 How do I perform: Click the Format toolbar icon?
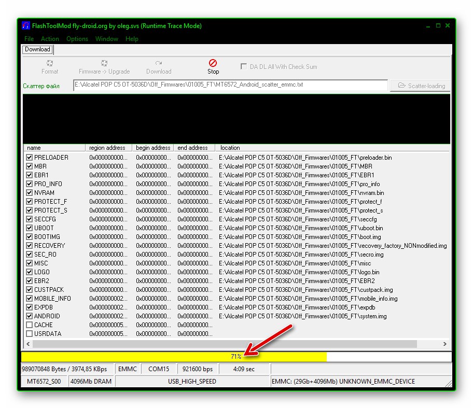(50, 63)
